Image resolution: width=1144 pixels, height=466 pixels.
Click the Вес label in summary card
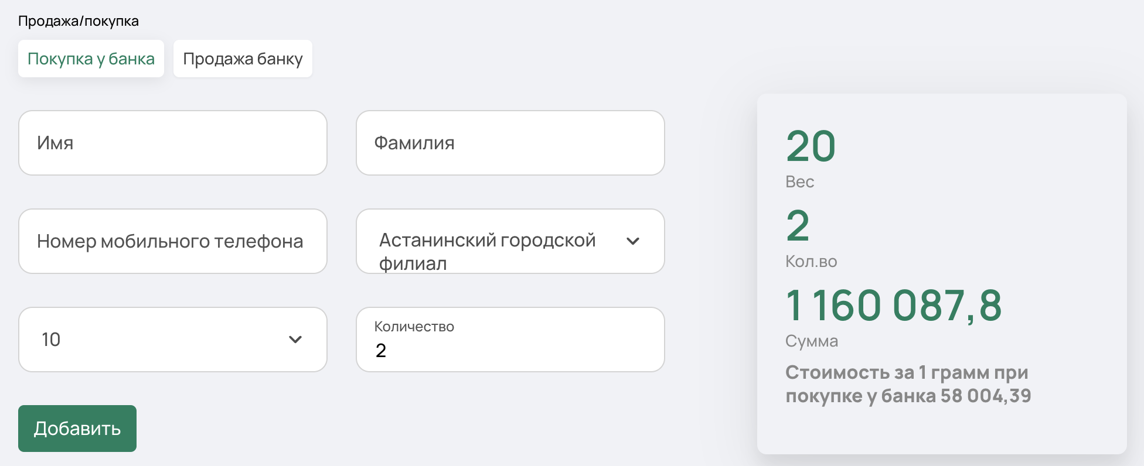click(x=800, y=181)
